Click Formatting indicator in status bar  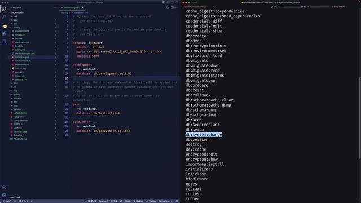point(165,201)
